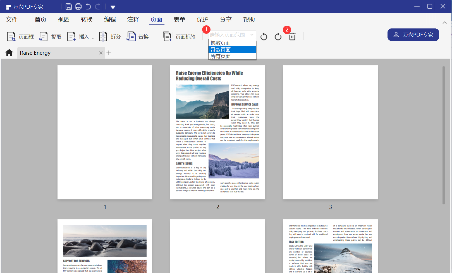452x273 pixels.
Task: Select page 1 thumbnail
Action: coord(105,132)
